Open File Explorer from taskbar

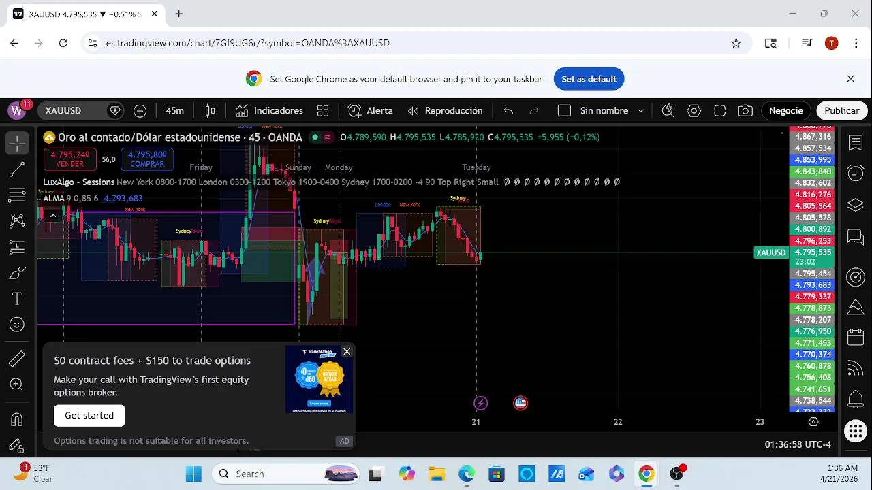coord(437,474)
